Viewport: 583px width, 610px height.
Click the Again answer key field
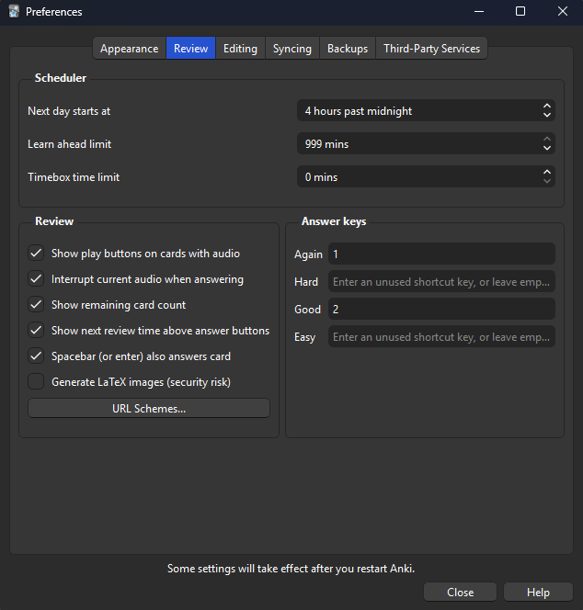tap(441, 254)
